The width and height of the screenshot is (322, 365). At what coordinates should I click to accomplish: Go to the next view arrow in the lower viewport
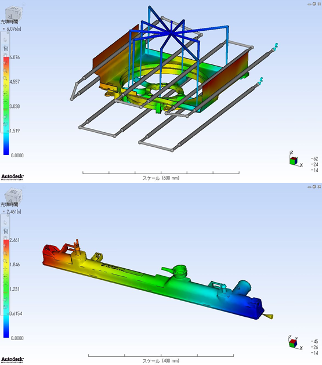[5, 284]
